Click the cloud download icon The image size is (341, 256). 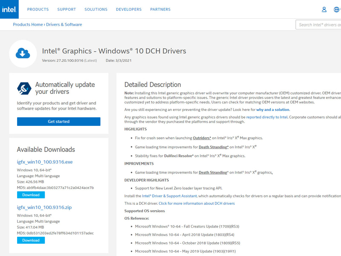click(23, 54)
